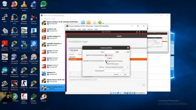Expand the Mount point dropdown arrow
Viewport: 196px width, 110px height.
click(x=123, y=71)
